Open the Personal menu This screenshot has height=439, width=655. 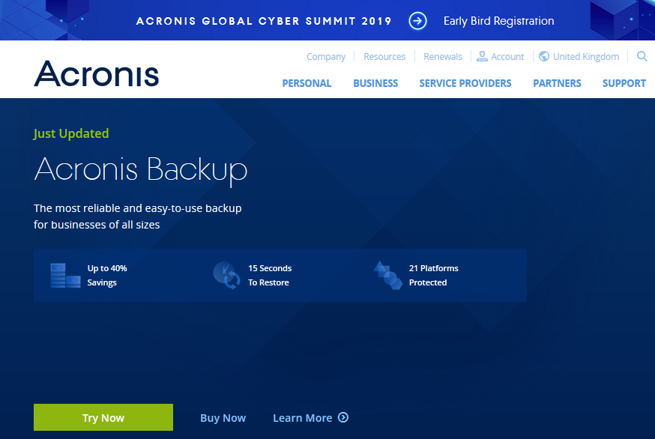point(307,83)
